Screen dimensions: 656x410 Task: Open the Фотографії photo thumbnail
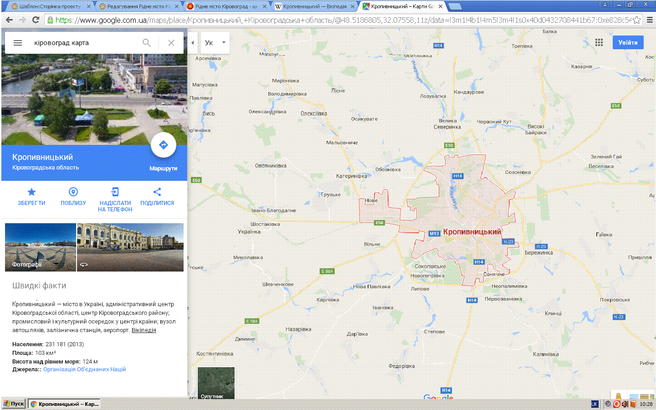click(x=41, y=247)
